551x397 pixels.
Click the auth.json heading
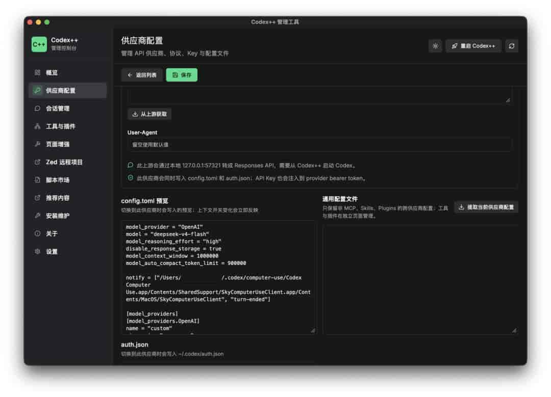tap(135, 345)
